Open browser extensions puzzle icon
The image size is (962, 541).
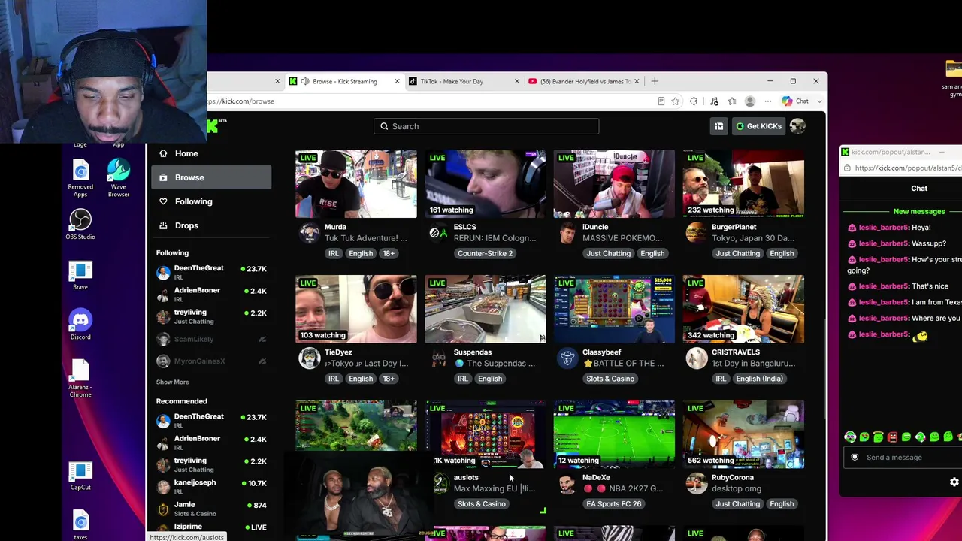[x=694, y=101]
